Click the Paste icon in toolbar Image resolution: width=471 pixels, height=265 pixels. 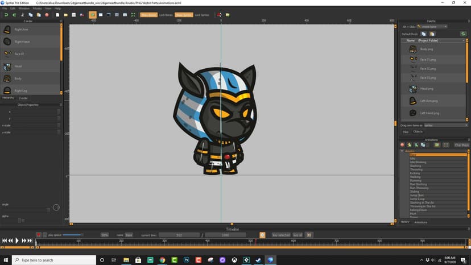39,15
